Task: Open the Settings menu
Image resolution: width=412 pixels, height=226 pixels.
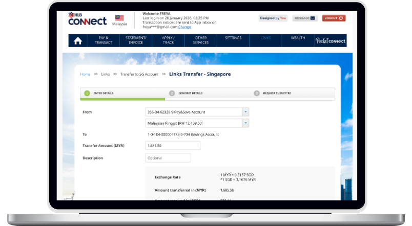Action: pyautogui.click(x=233, y=38)
